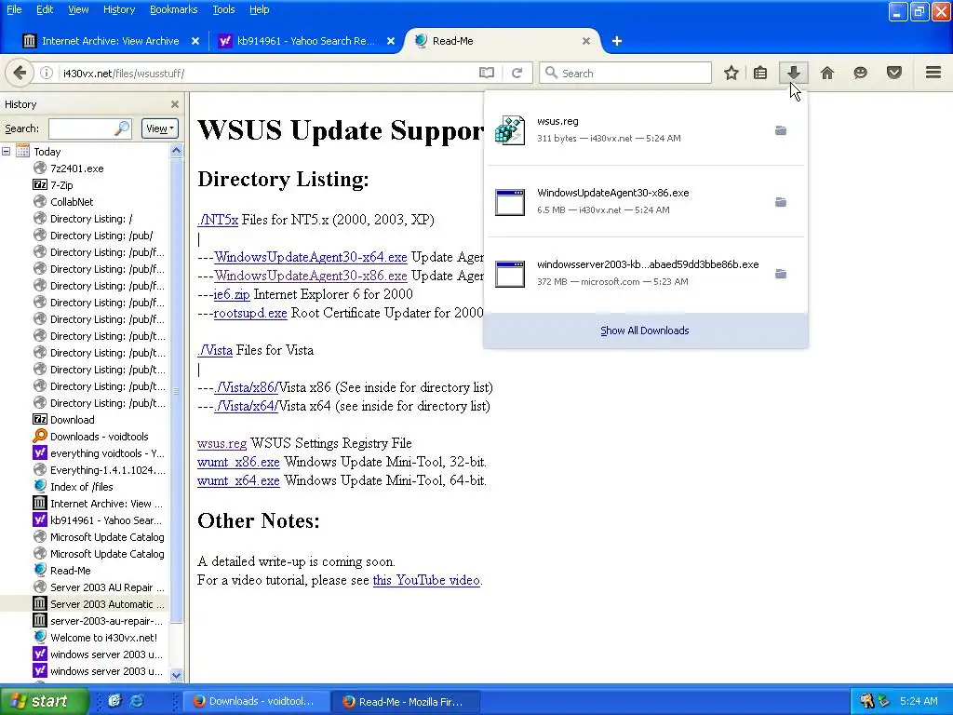The image size is (953, 715).
Task: Click the rootsupd.exe link
Action: 249,313
